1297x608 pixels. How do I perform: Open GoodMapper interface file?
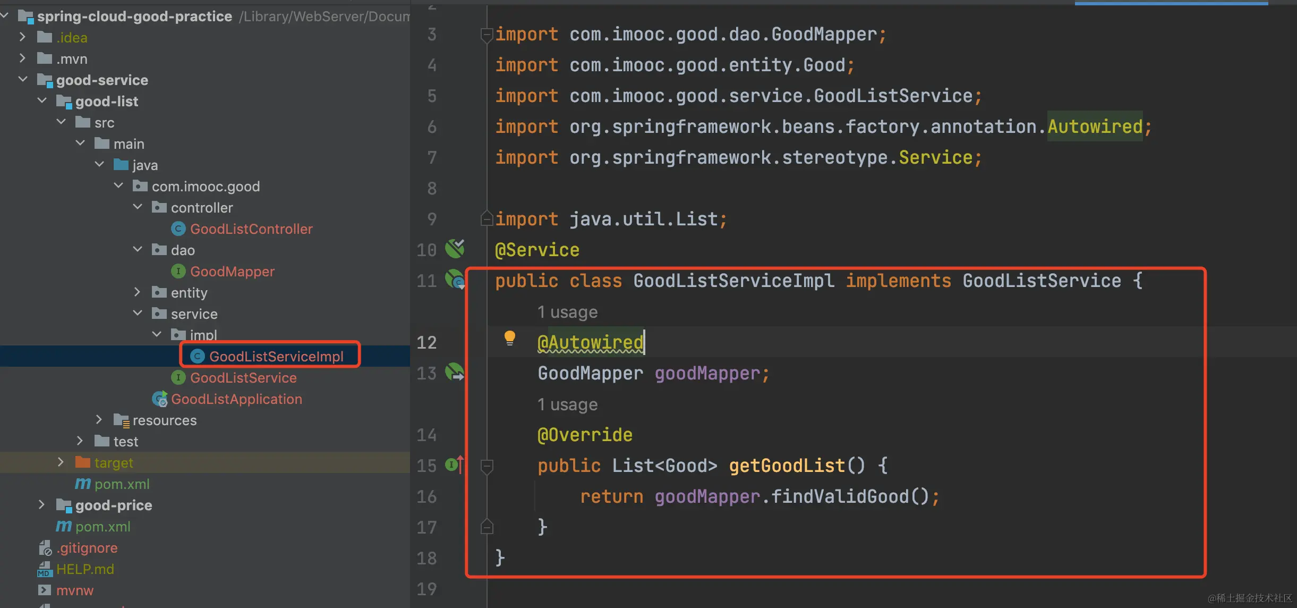click(x=232, y=272)
